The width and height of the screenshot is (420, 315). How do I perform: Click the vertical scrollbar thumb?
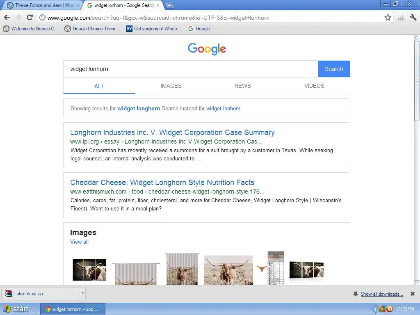click(417, 81)
